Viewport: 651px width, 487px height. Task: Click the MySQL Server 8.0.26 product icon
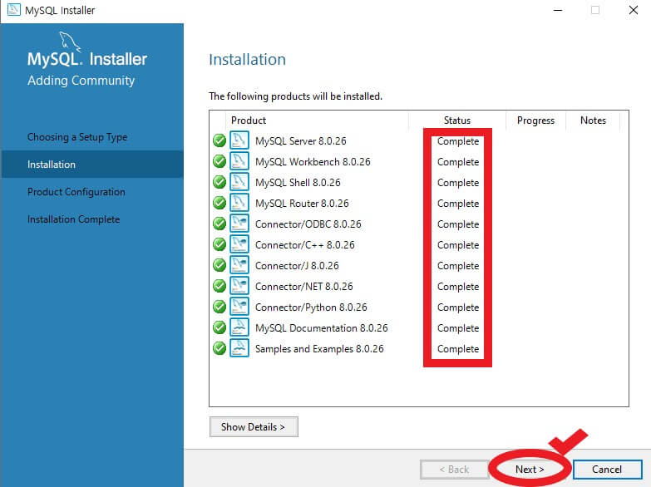239,140
